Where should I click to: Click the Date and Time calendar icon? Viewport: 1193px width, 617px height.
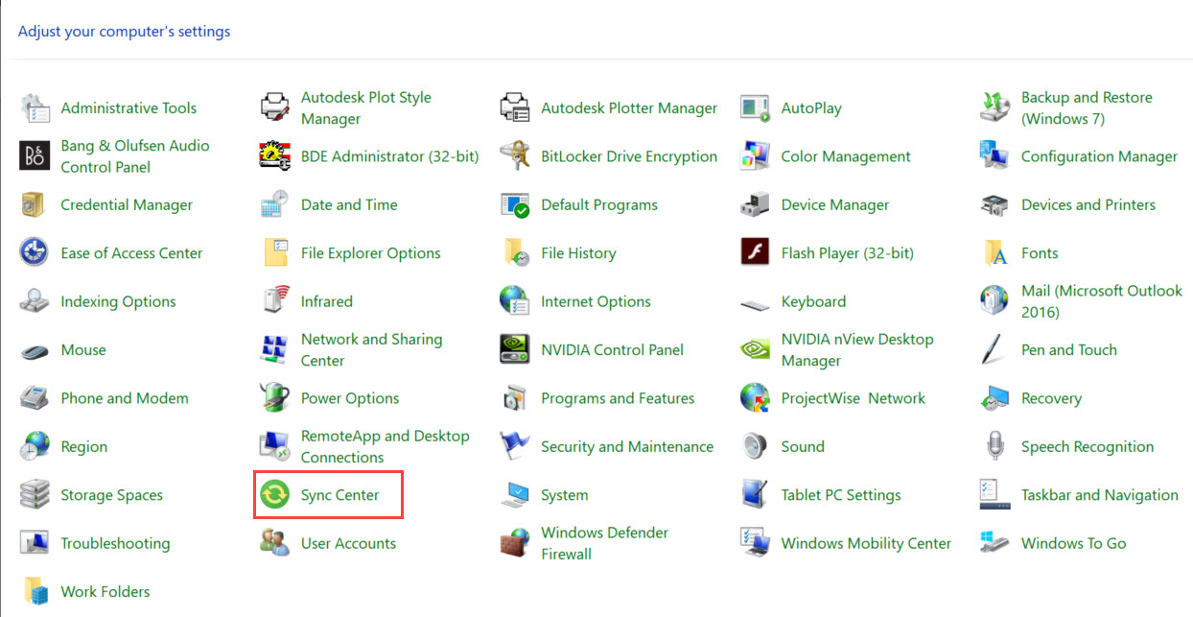click(x=275, y=205)
